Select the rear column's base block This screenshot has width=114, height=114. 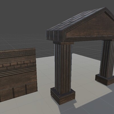tap(105, 80)
